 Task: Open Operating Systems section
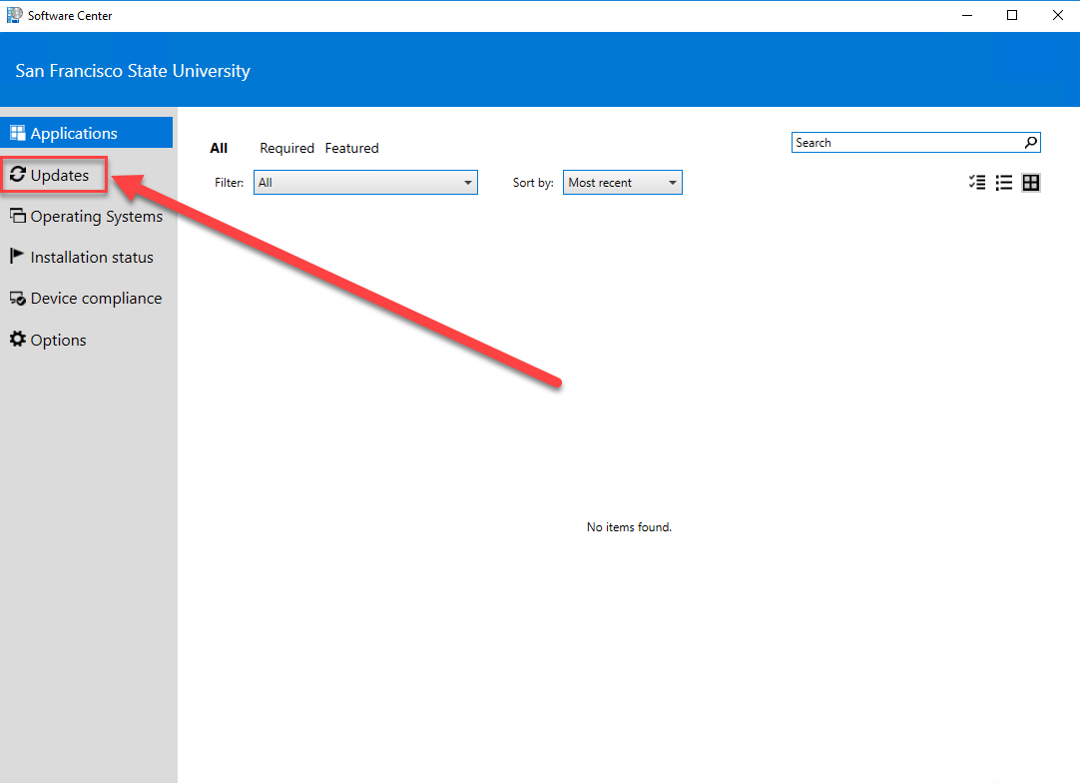coord(86,217)
